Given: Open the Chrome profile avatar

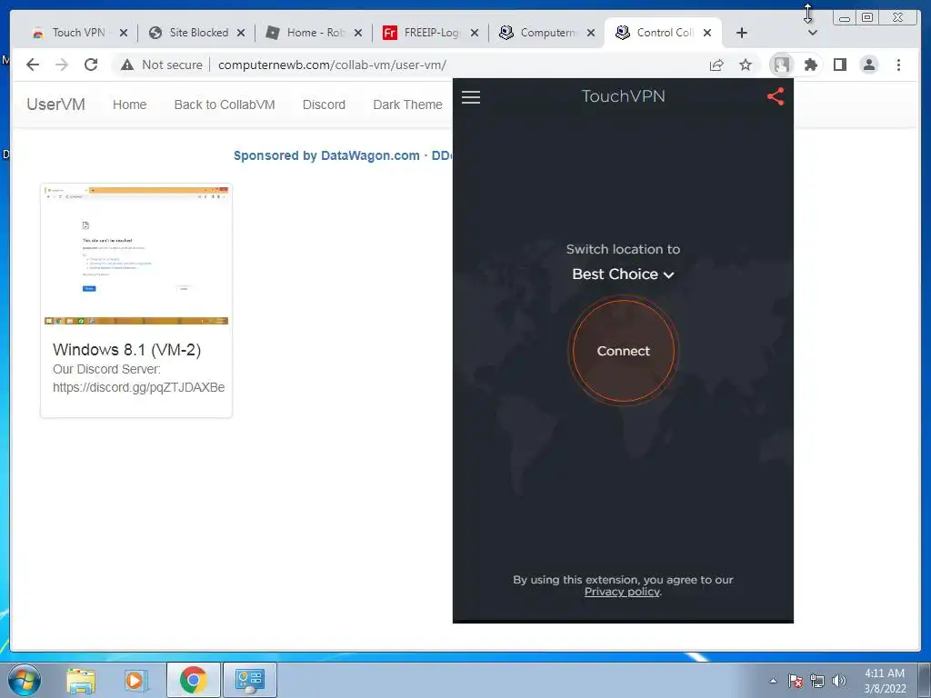Looking at the screenshot, I should point(868,65).
